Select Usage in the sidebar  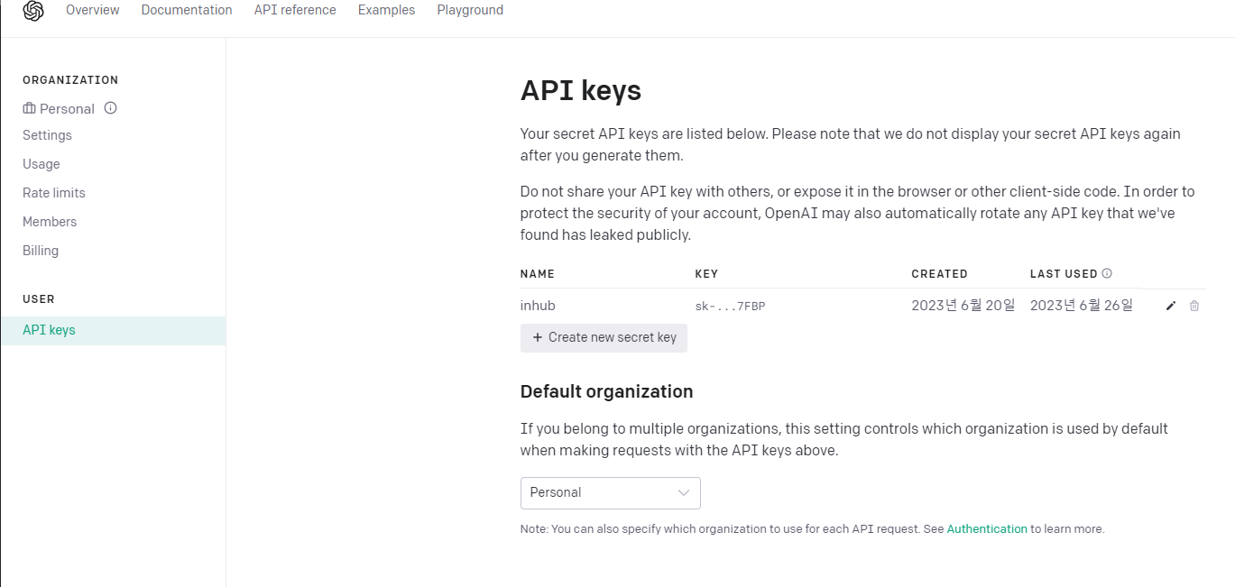click(x=41, y=164)
